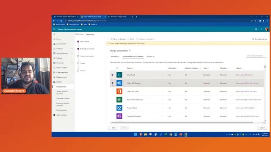Image resolution: width=271 pixels, height=152 pixels.
Task: Go to Prebuilt connectors wizard step
Action: coord(87,49)
